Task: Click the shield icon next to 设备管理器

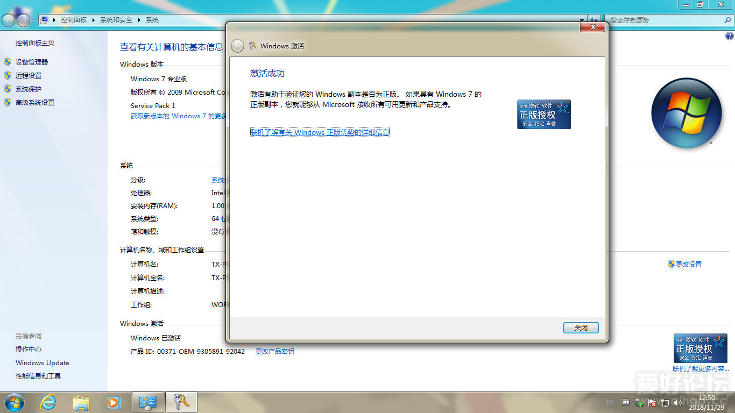Action: click(x=8, y=62)
